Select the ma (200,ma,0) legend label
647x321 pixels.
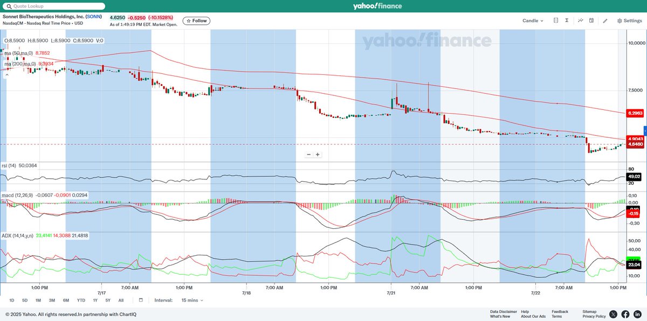coord(20,64)
